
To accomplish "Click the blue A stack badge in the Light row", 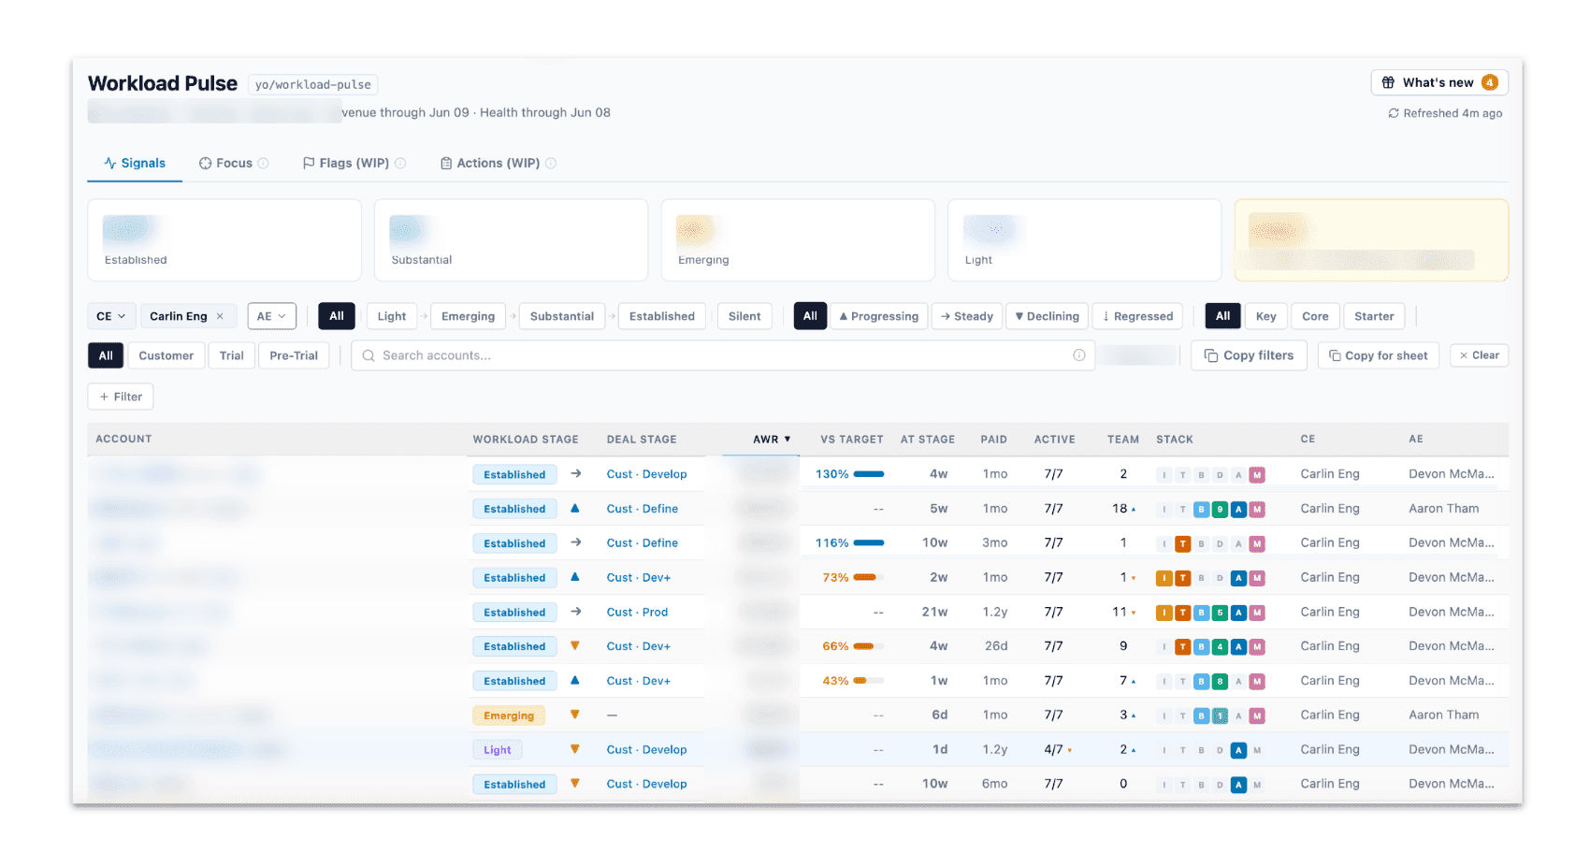I will click(1238, 750).
